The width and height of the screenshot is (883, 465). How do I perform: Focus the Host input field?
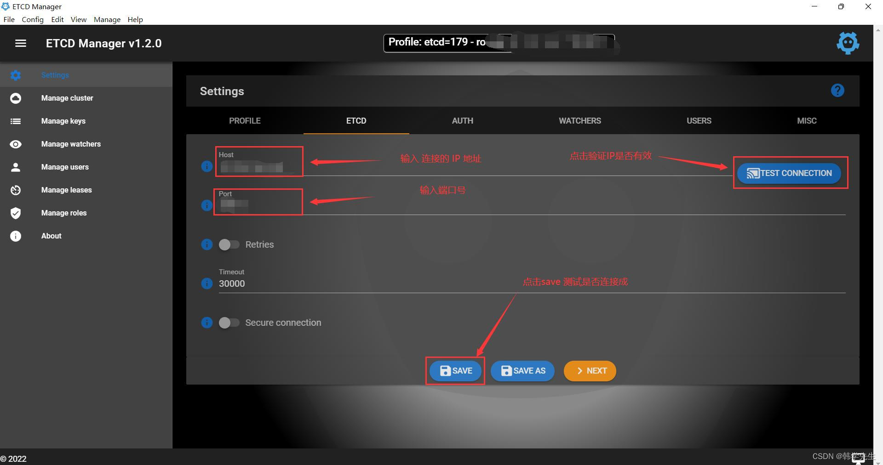tap(475, 167)
